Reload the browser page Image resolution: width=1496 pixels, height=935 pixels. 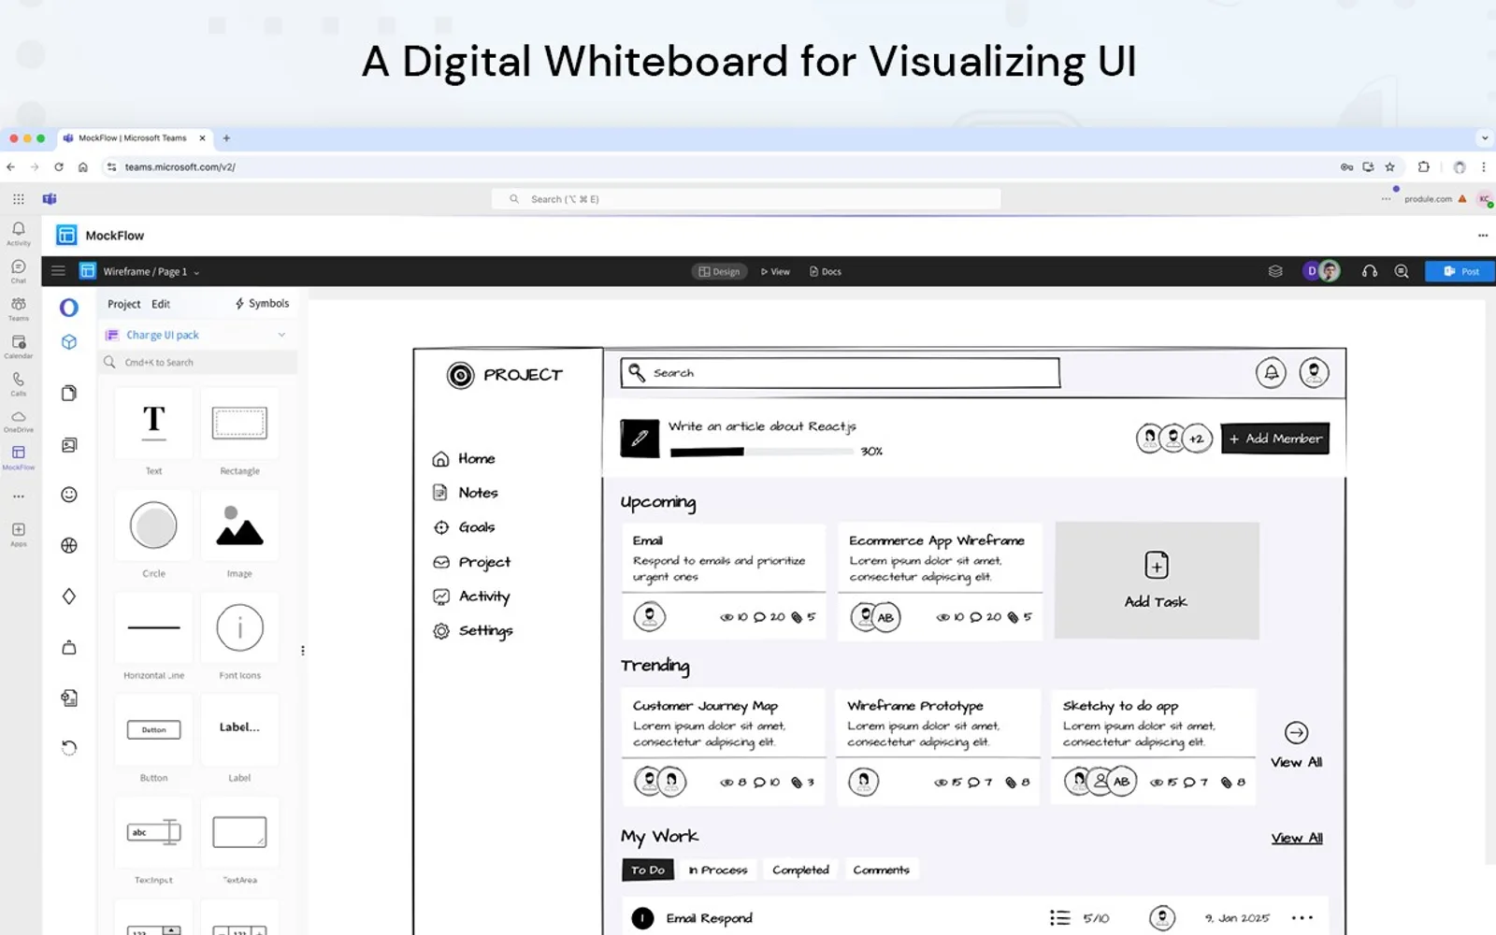coord(59,166)
